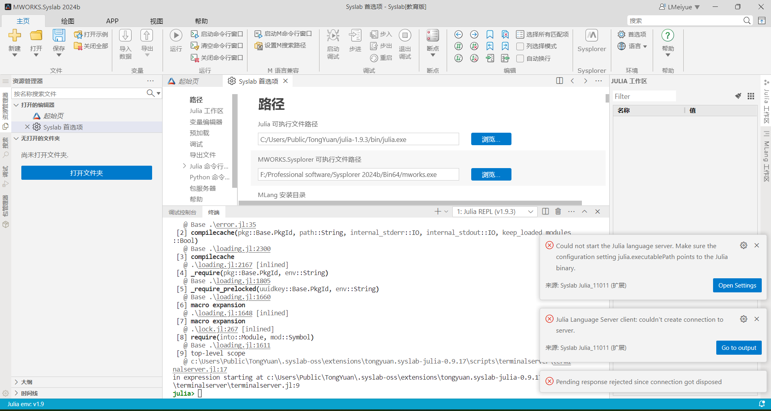Toggle bookmark with the blue bookmark icon
This screenshot has height=411, width=771.
click(490, 35)
